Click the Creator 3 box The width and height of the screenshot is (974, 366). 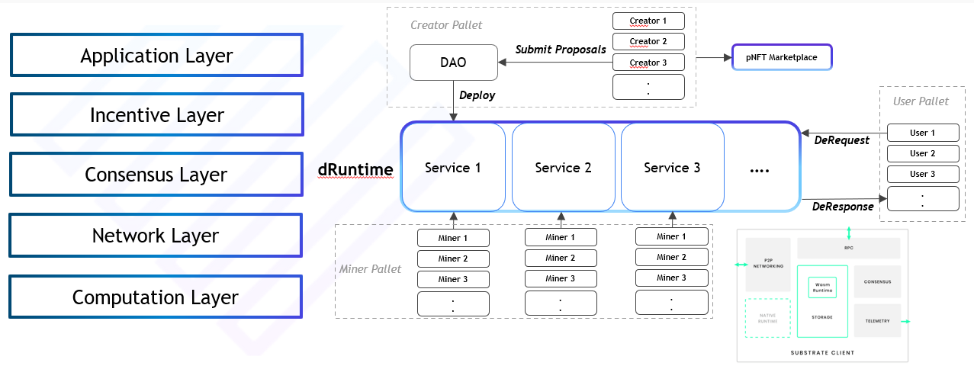pyautogui.click(x=648, y=63)
